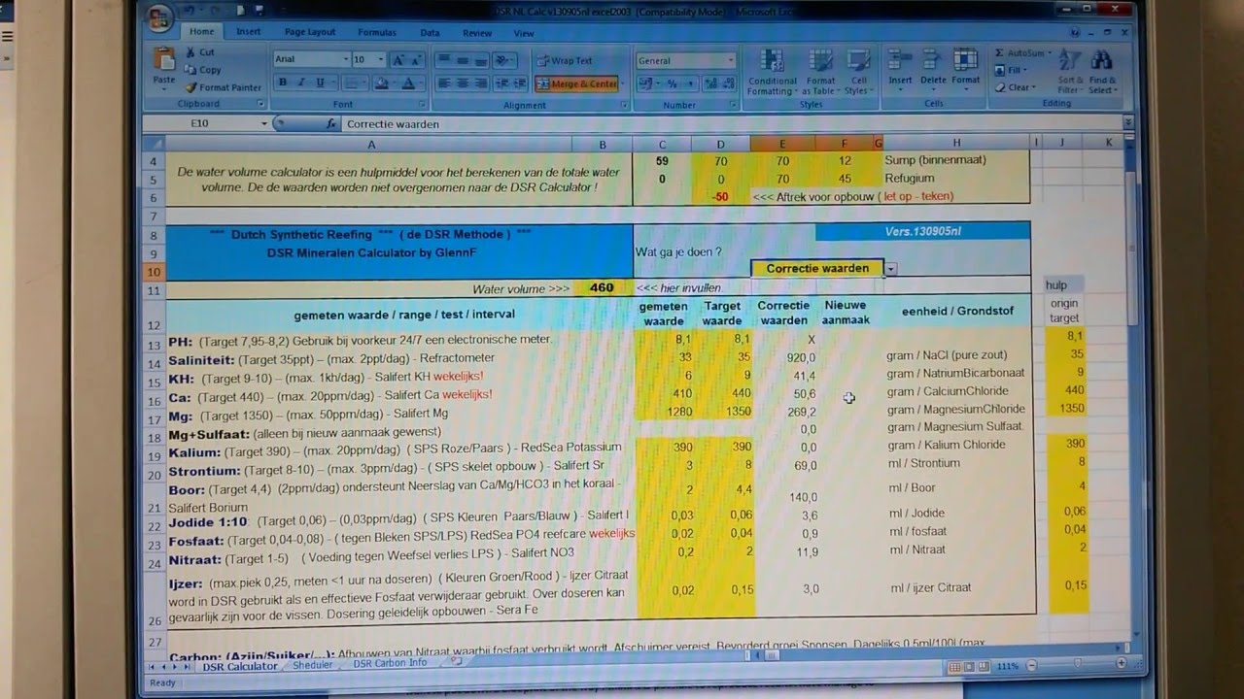Toggle Wrap Text
This screenshot has height=699, width=1244.
(x=564, y=60)
